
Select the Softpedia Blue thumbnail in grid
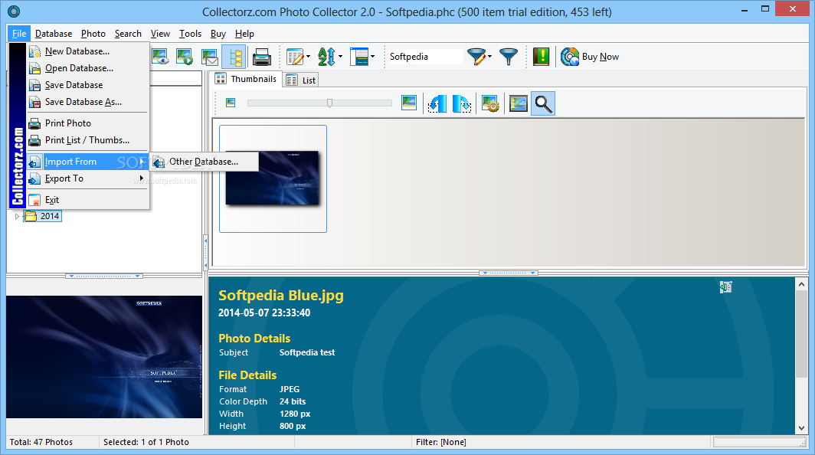coord(273,178)
